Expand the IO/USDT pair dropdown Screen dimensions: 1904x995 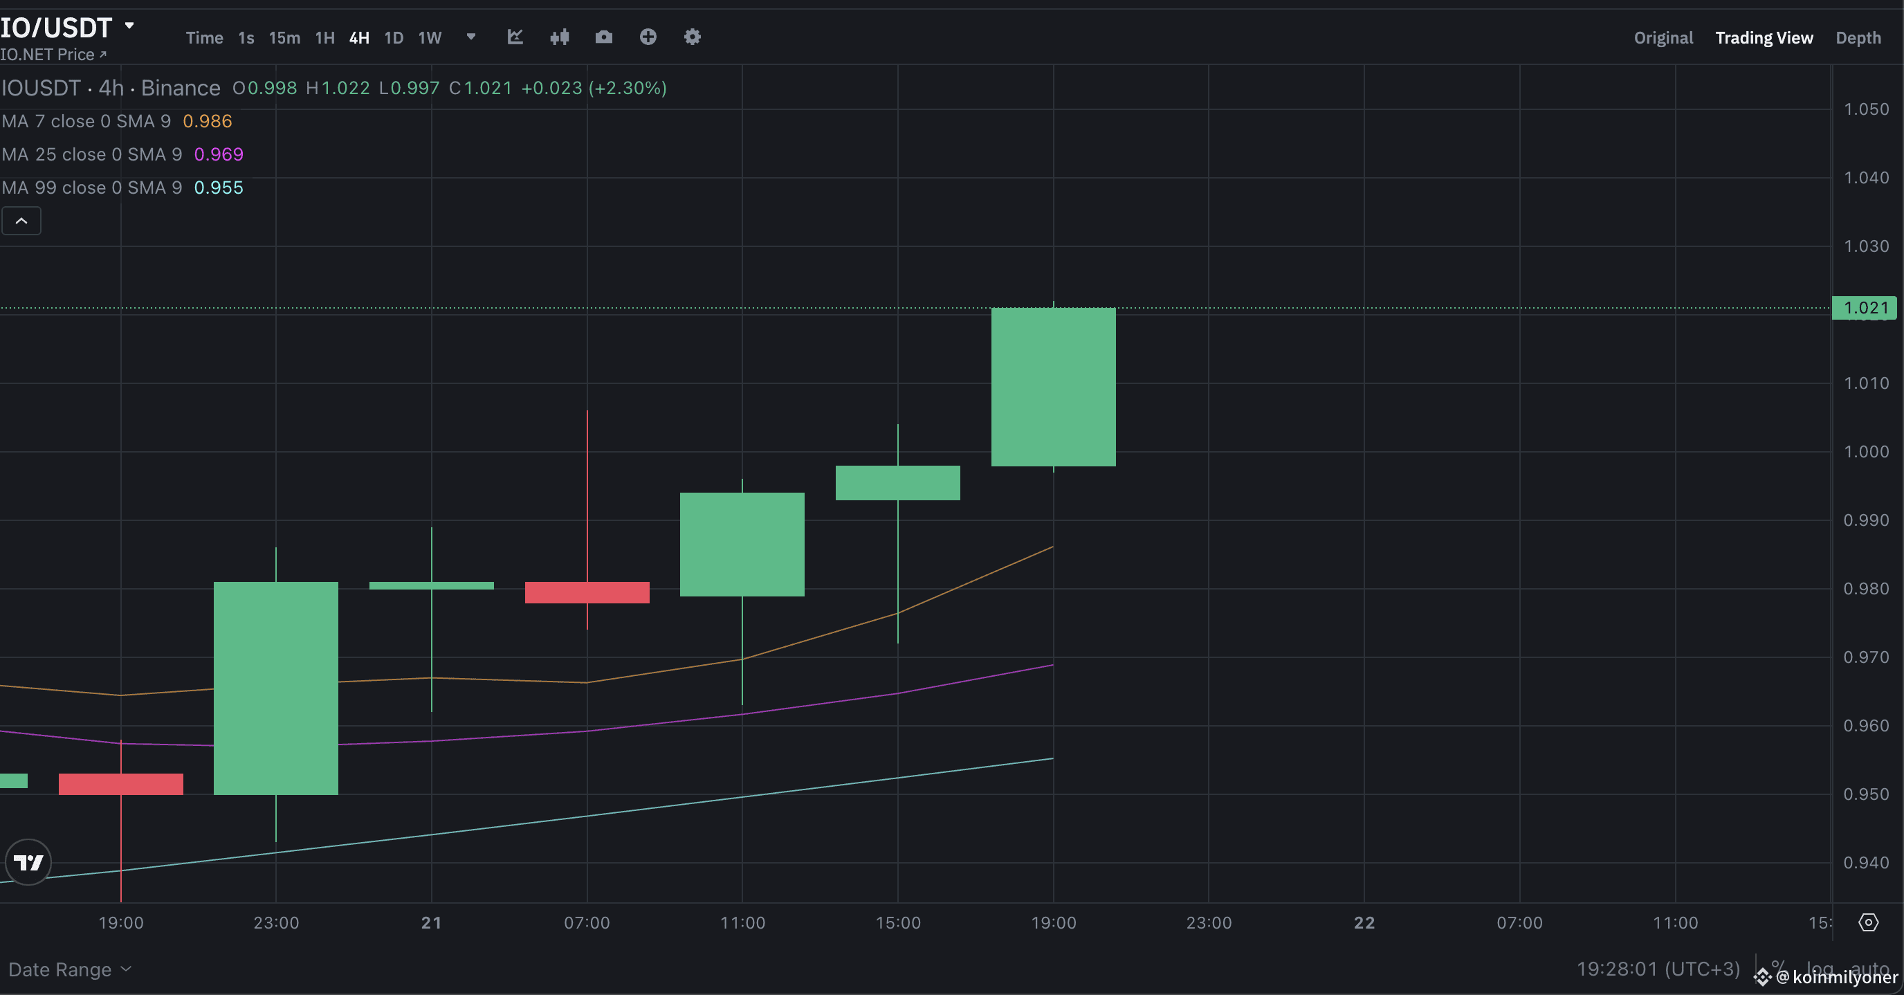pos(129,26)
